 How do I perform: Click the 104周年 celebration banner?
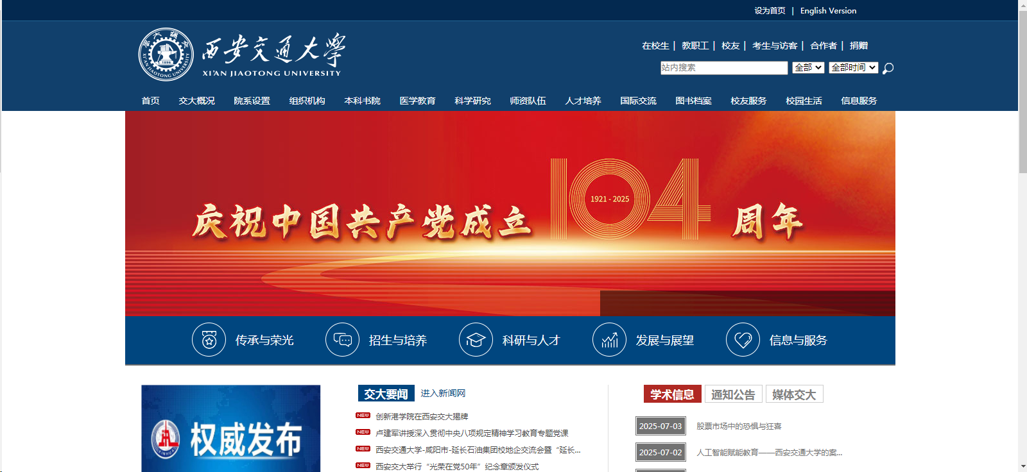click(510, 214)
